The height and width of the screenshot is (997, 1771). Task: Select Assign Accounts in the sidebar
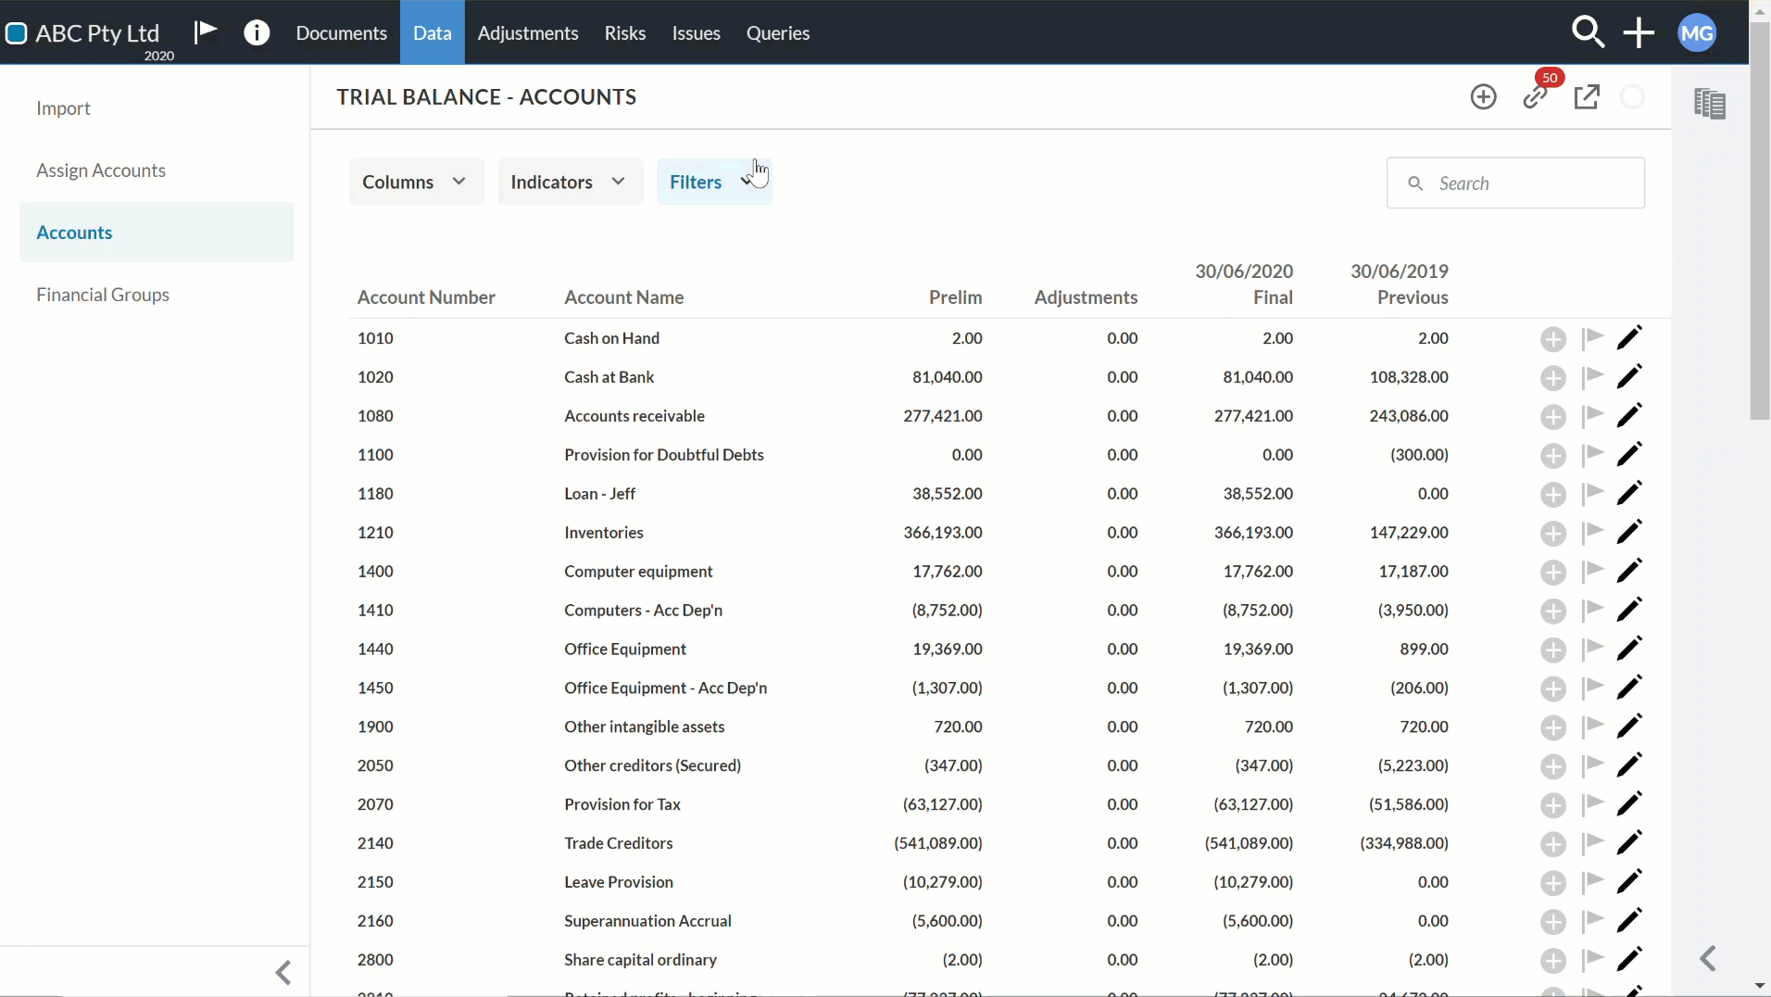pos(101,170)
